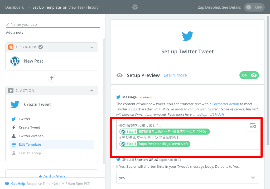This screenshot has height=189, width=270.
Task: Open the yes dropdown field
Action: (x=187, y=178)
